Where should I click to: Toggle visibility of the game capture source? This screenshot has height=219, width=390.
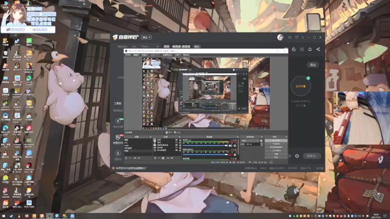tap(176, 147)
